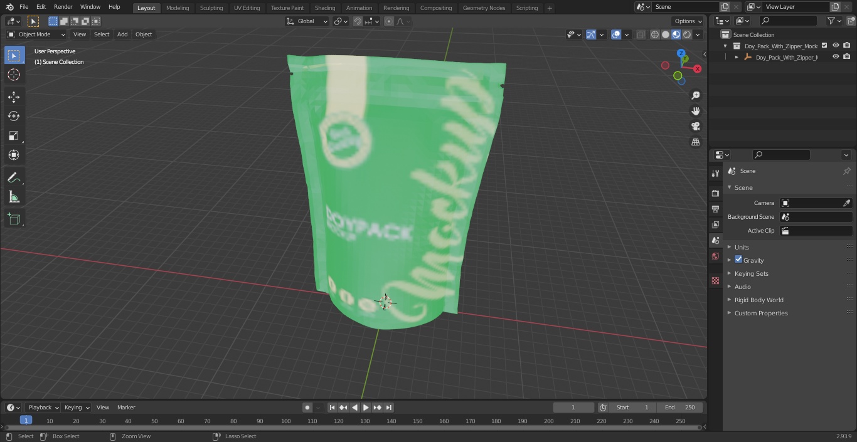The image size is (857, 442).
Task: Select the Annotate tool
Action: pos(14,178)
